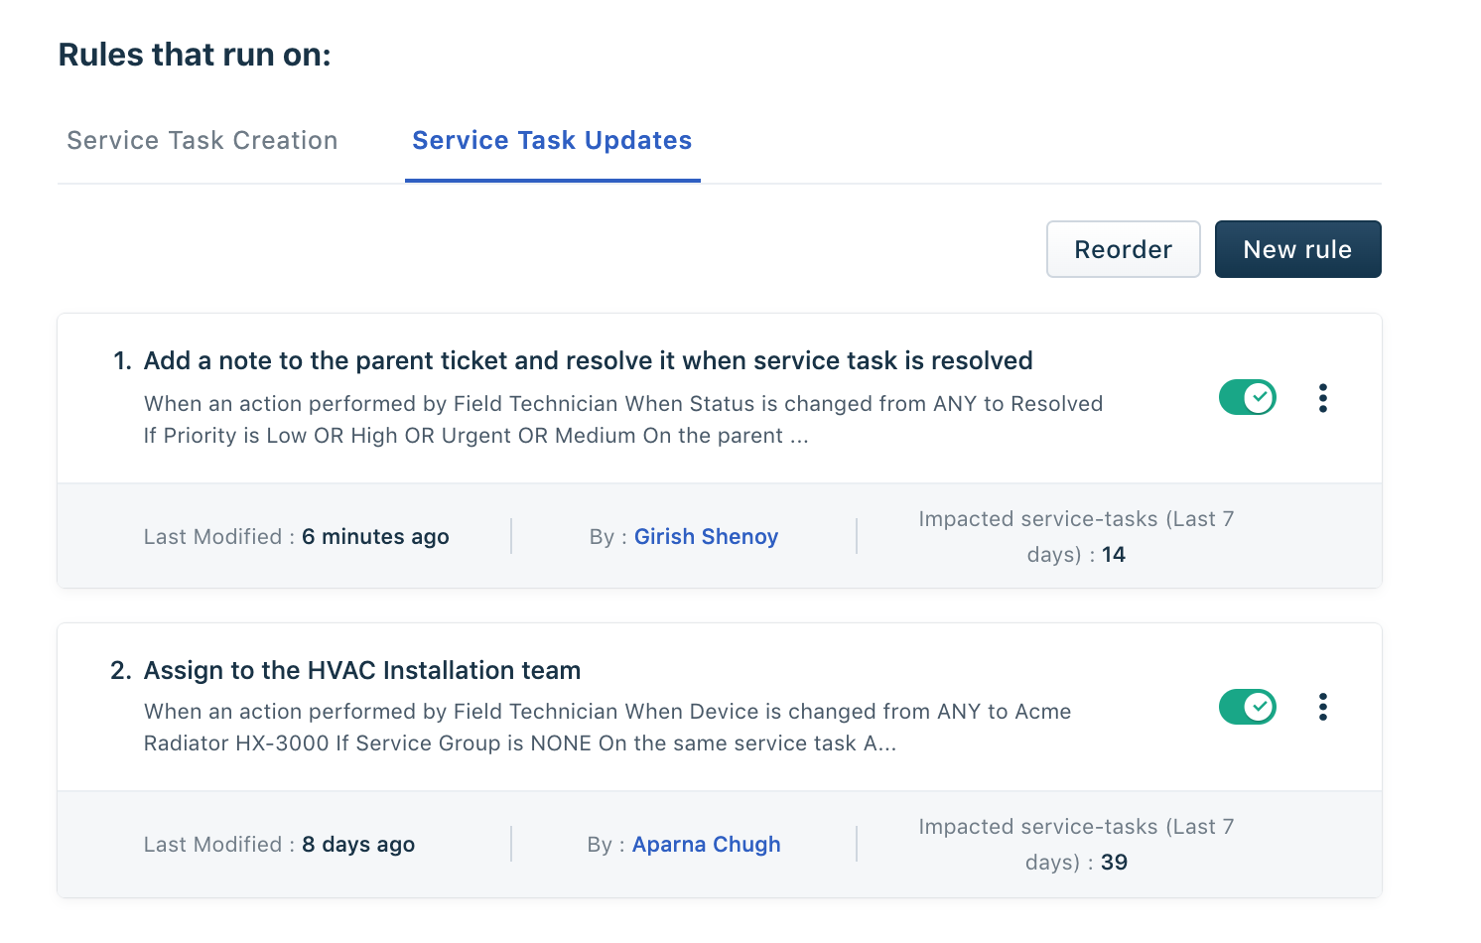This screenshot has width=1481, height=943.
Task: Click the 6 minutes ago modified time
Action: (375, 537)
